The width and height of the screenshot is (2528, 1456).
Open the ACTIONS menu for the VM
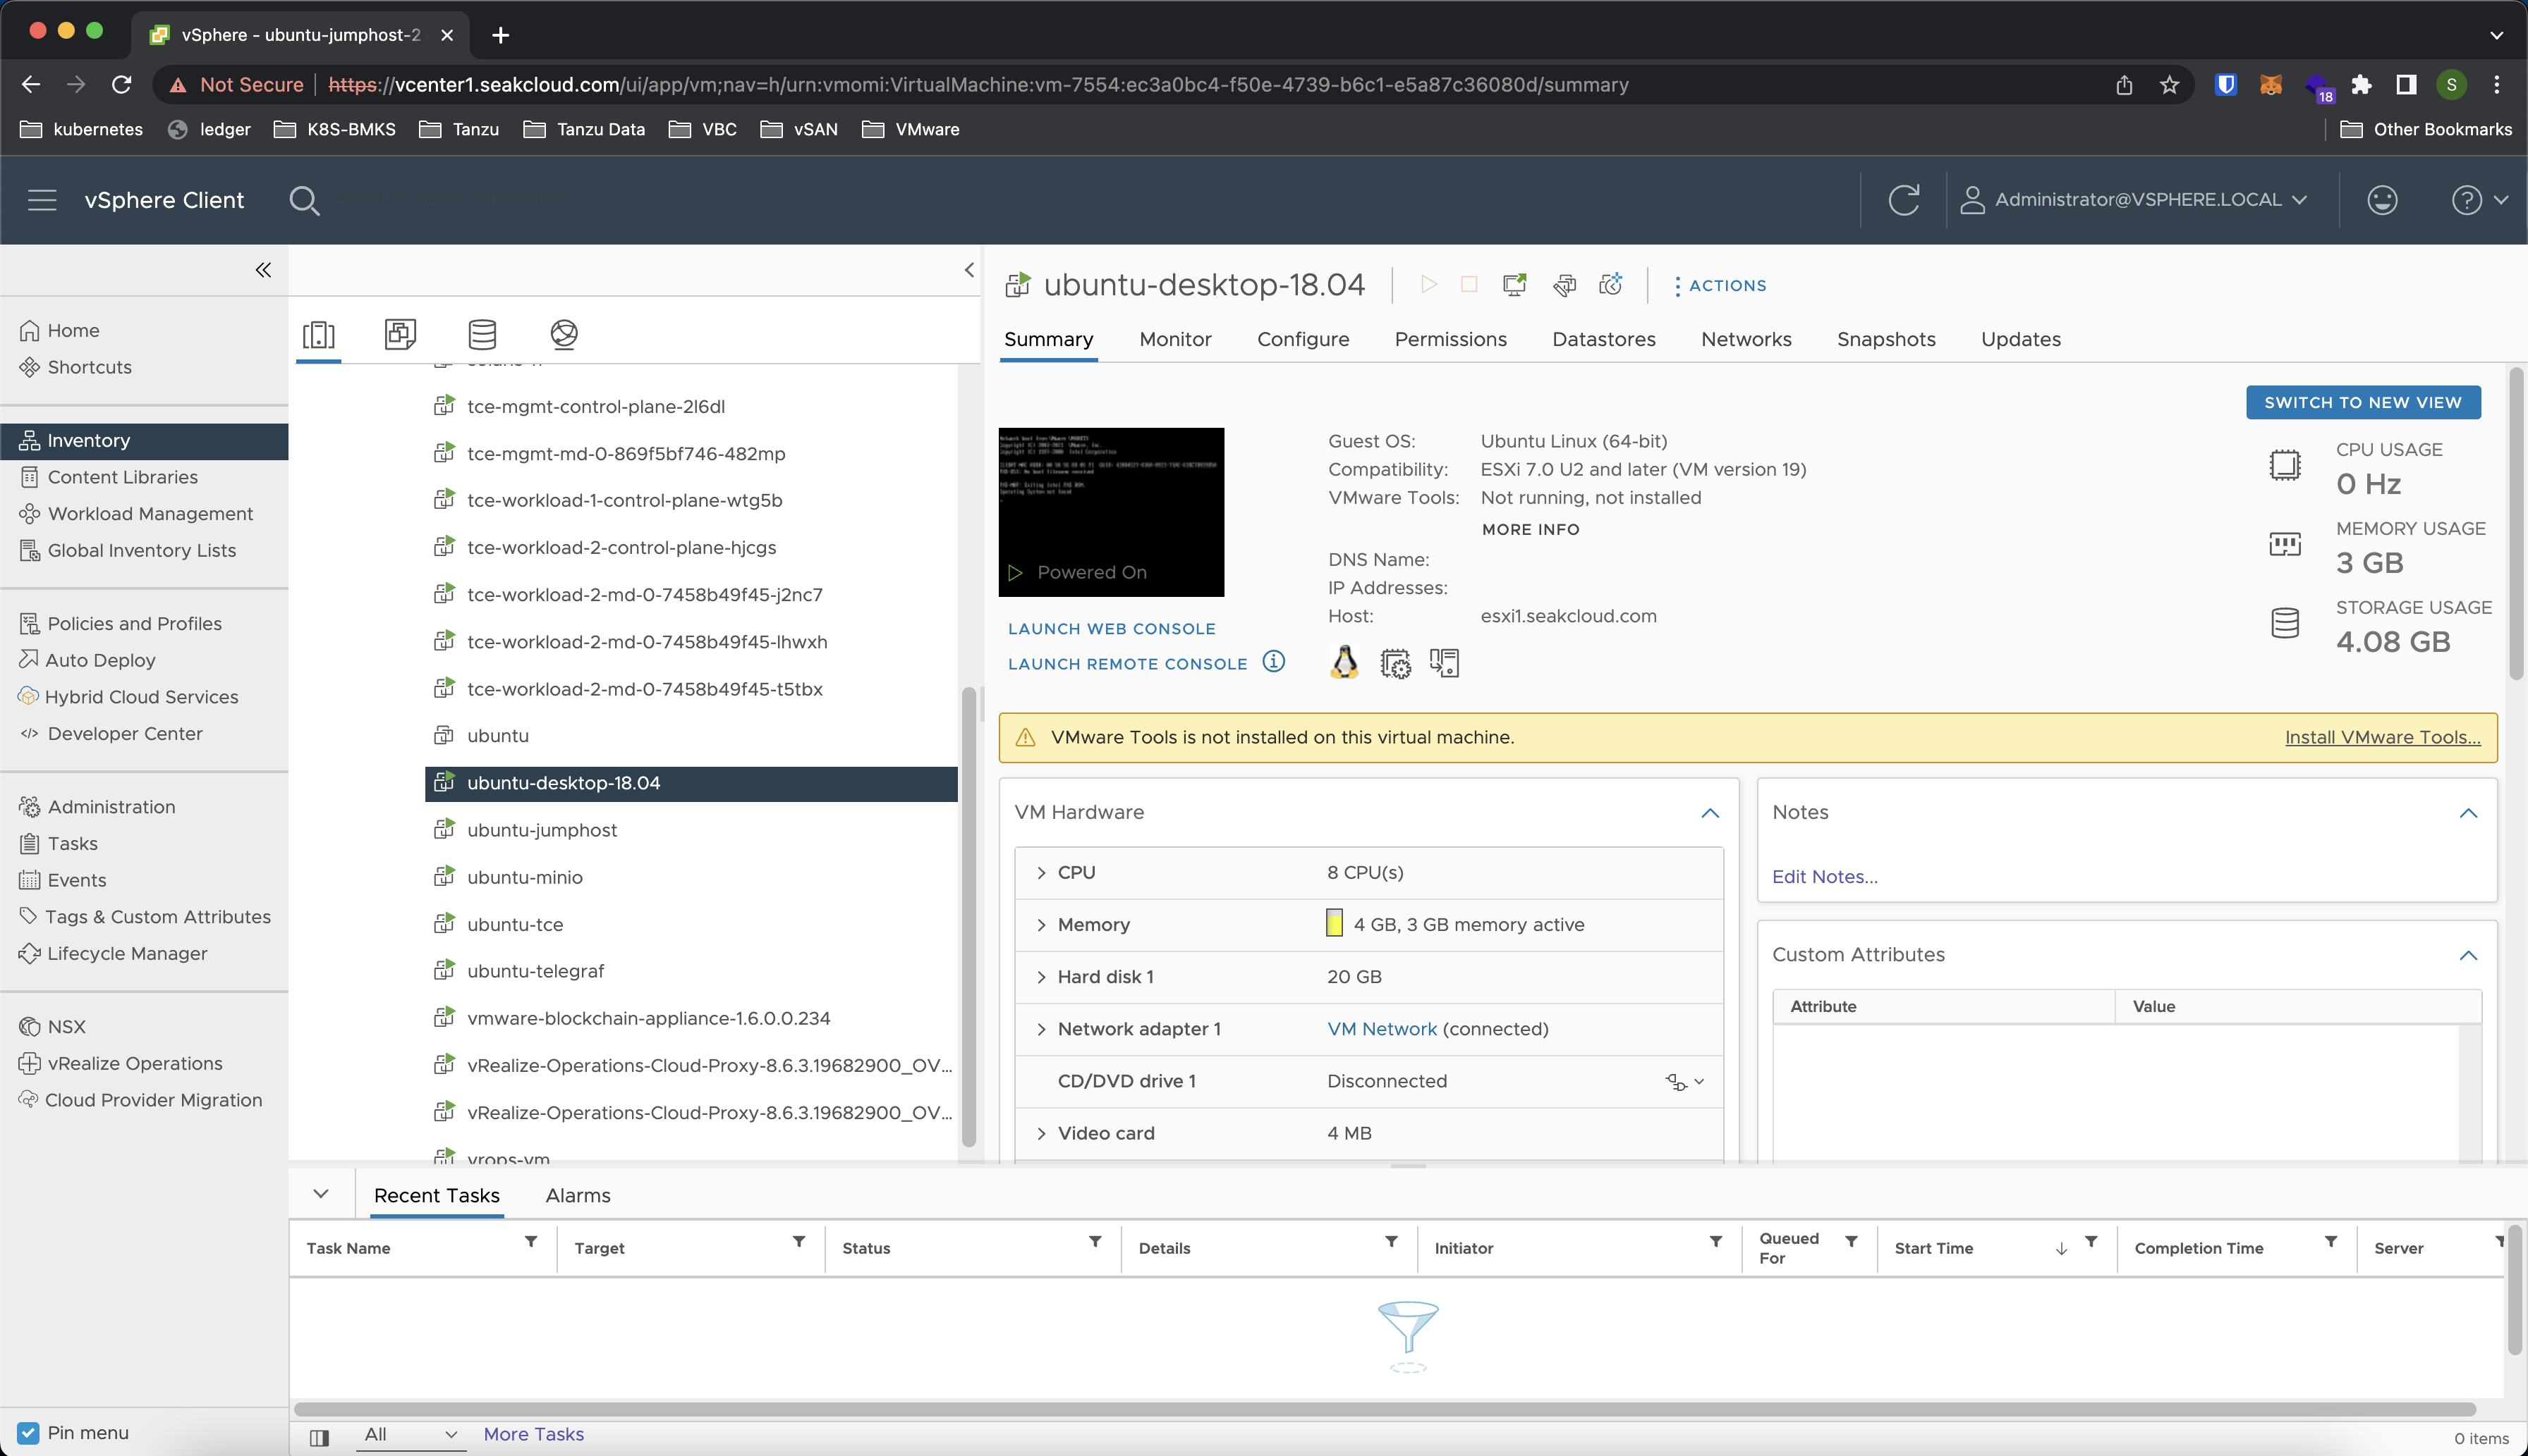point(1720,285)
